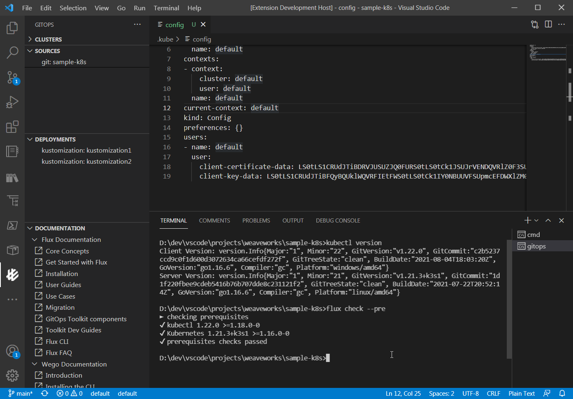Open the Accounts menu
This screenshot has width=573, height=399.
pyautogui.click(x=12, y=351)
